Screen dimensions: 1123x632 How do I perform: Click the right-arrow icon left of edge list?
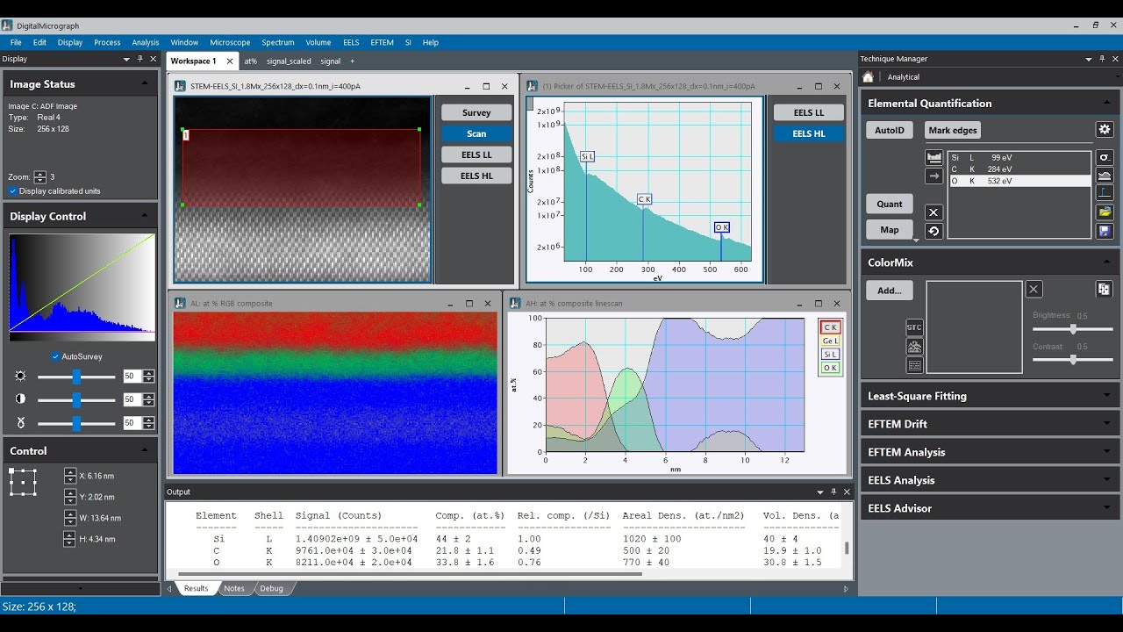coord(933,176)
